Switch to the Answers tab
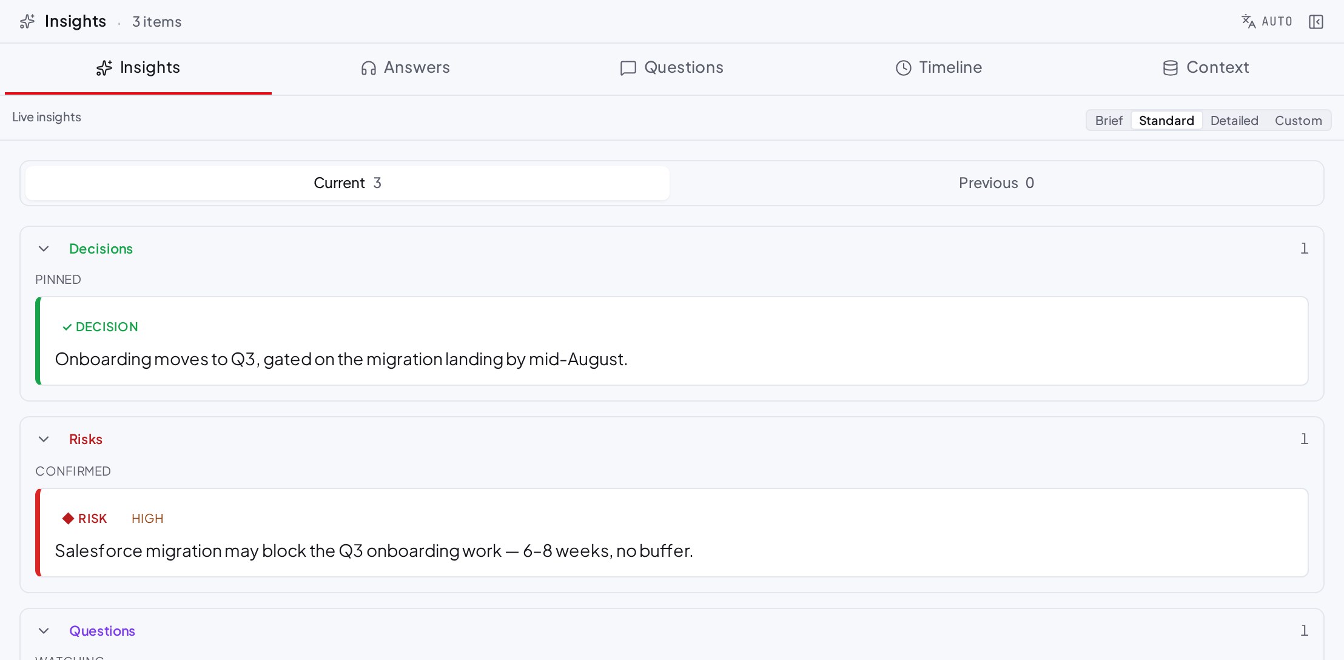 click(x=405, y=68)
